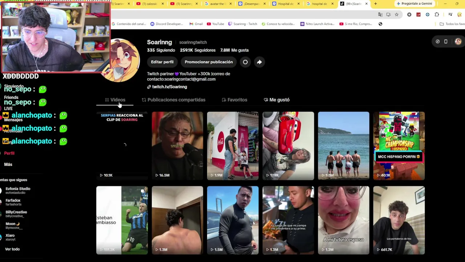Screen dimensions: 465x262
Task: Switch to the 'hospital de' Google search tab
Action: pos(319,4)
